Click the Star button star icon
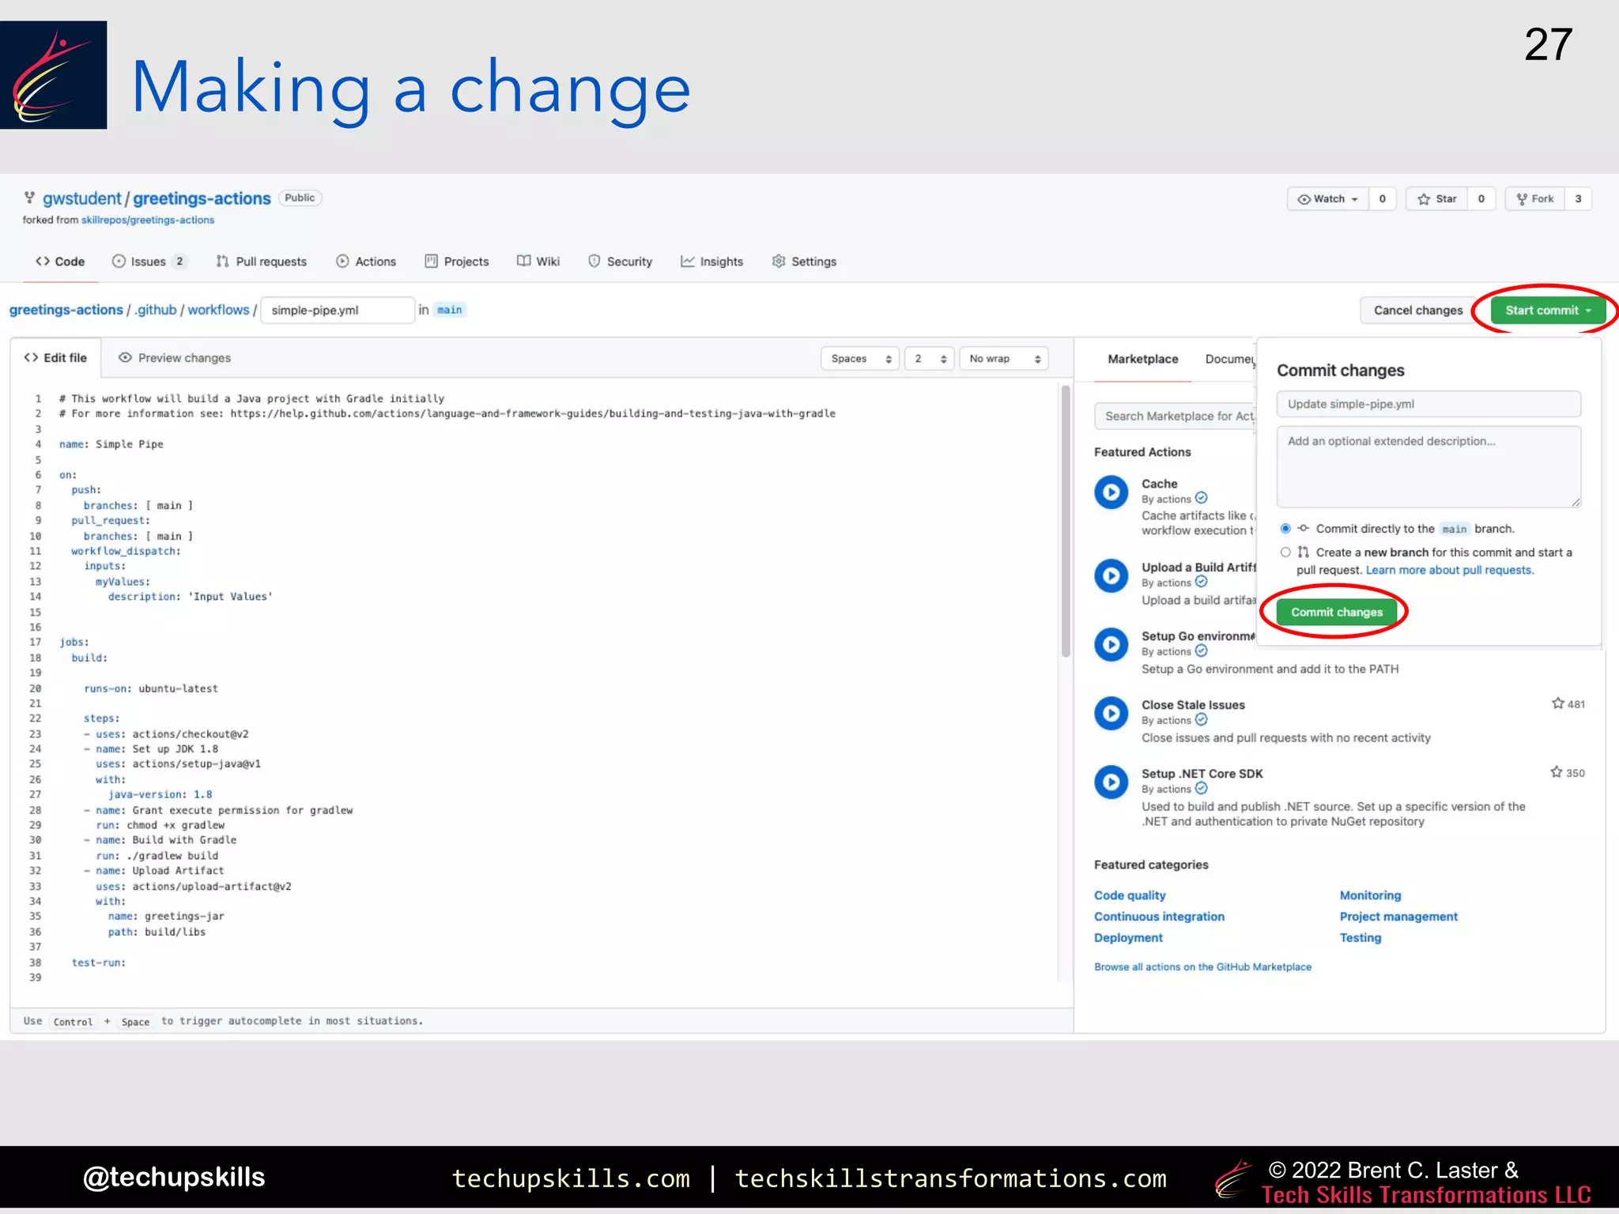 tap(1424, 199)
